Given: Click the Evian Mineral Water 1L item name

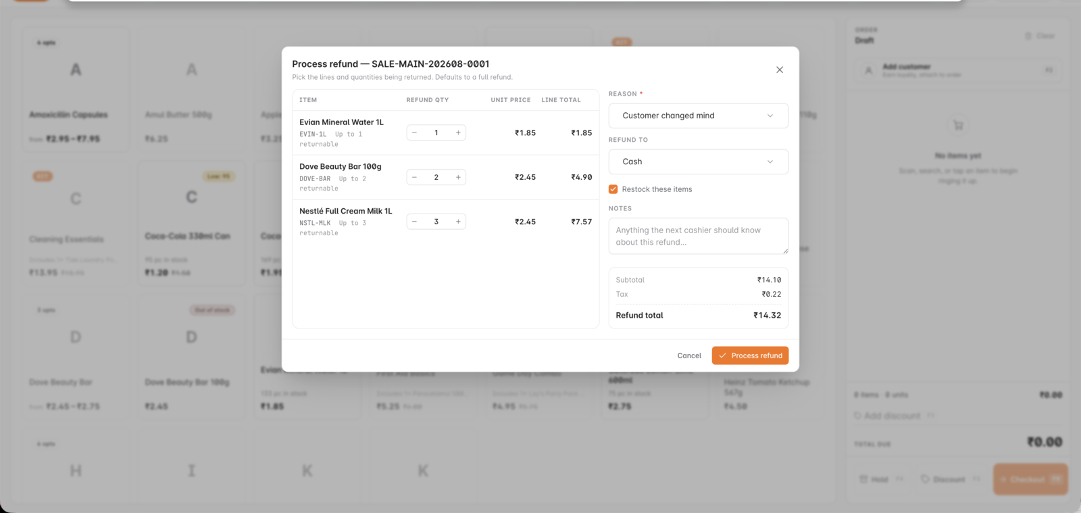Looking at the screenshot, I should click(341, 122).
